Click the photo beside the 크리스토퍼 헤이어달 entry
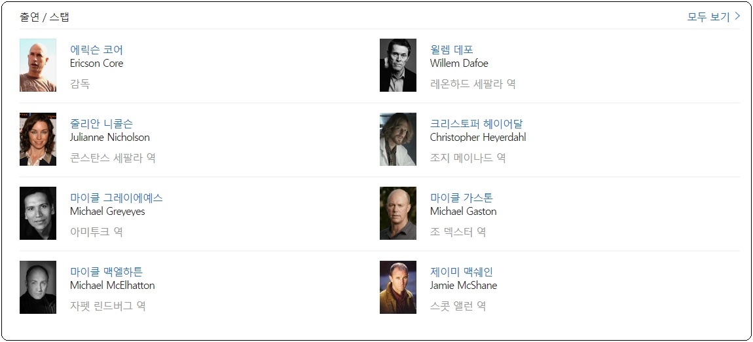 tap(398, 140)
